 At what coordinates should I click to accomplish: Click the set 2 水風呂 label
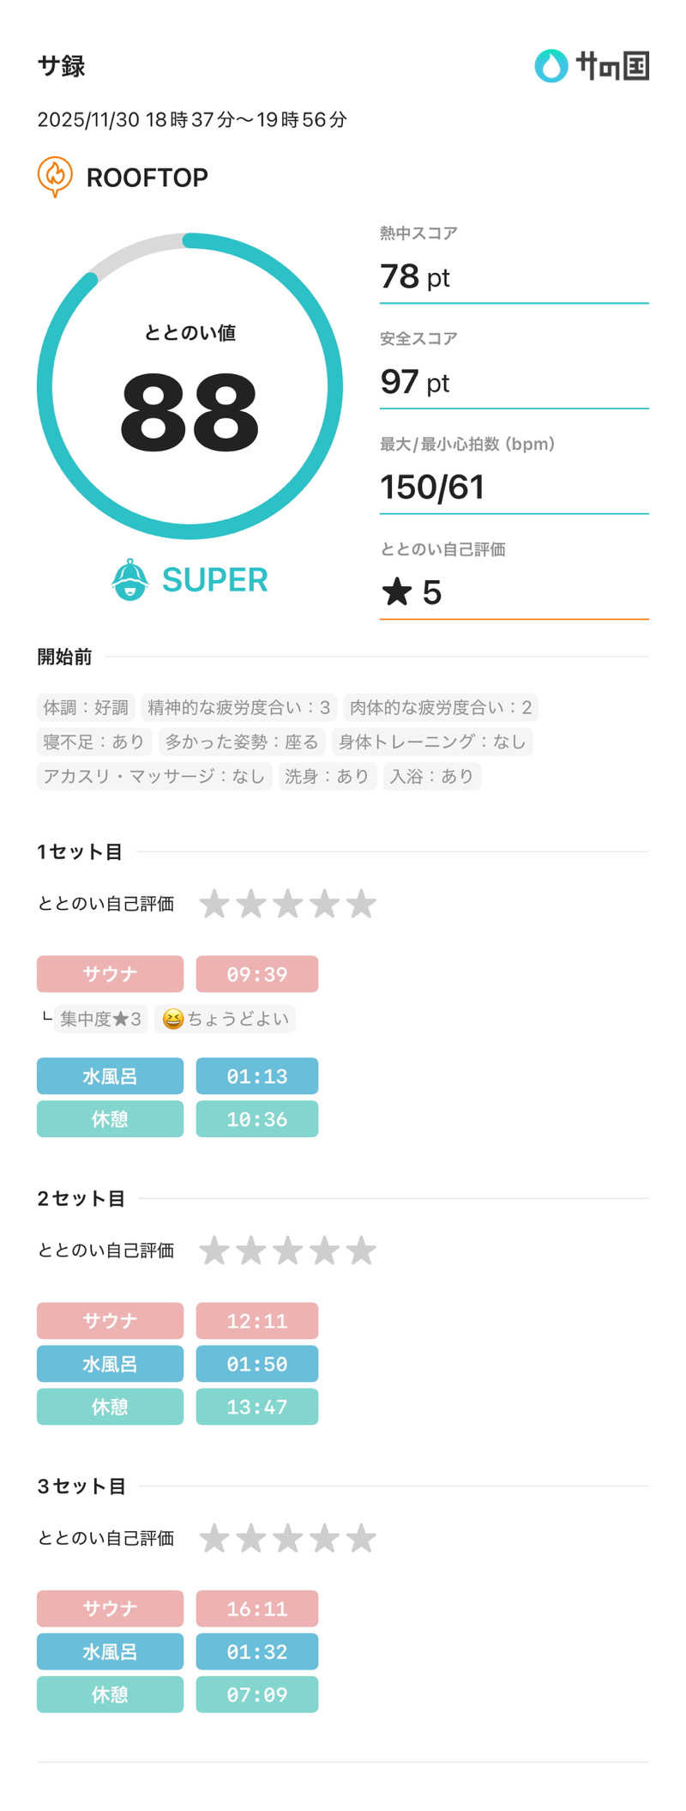tap(110, 1364)
